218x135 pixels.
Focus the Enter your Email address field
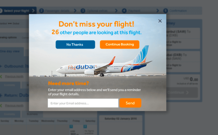[x=83, y=103]
